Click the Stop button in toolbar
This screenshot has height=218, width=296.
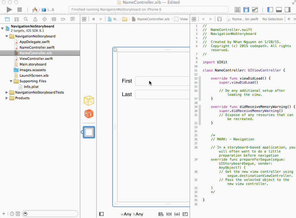tap(20, 10)
